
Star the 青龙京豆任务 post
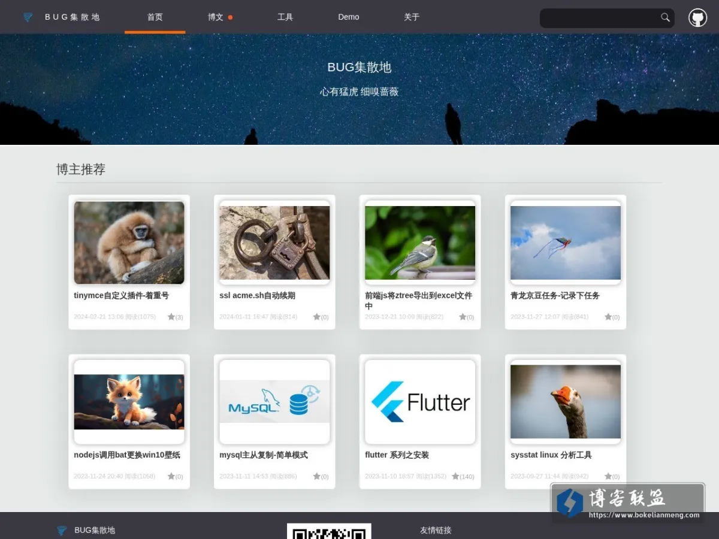click(x=608, y=317)
